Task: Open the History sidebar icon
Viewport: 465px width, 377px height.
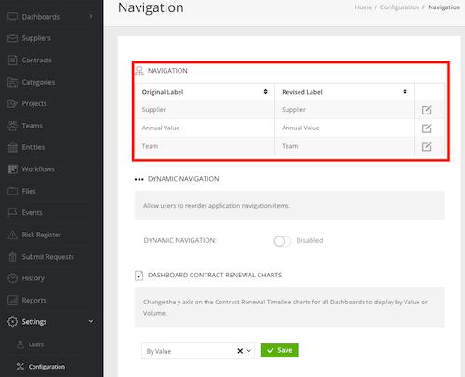Action: 13,278
